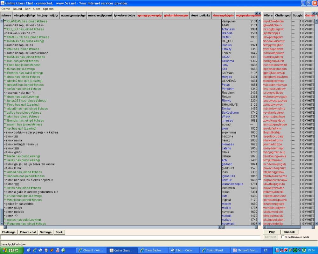
Task: Enable the Simultaneous mode checkbox
Action: coord(283,237)
